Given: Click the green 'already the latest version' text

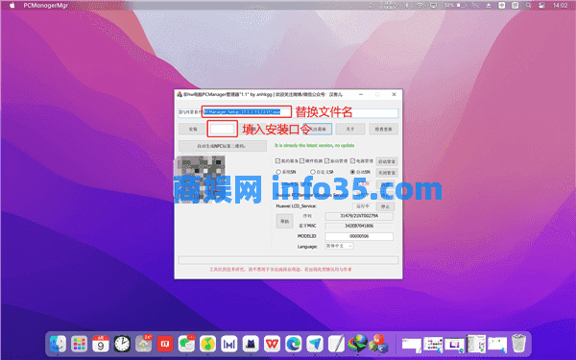Looking at the screenshot, I should pyautogui.click(x=315, y=146).
